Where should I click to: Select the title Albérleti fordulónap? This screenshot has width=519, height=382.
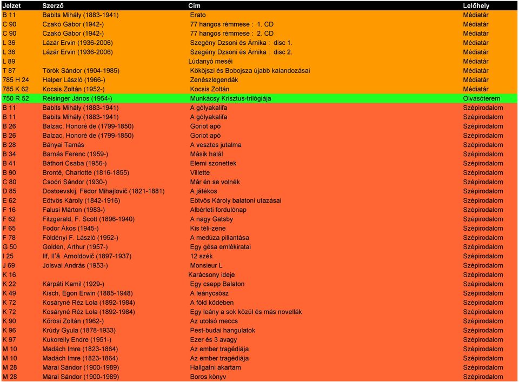pyautogui.click(x=218, y=209)
